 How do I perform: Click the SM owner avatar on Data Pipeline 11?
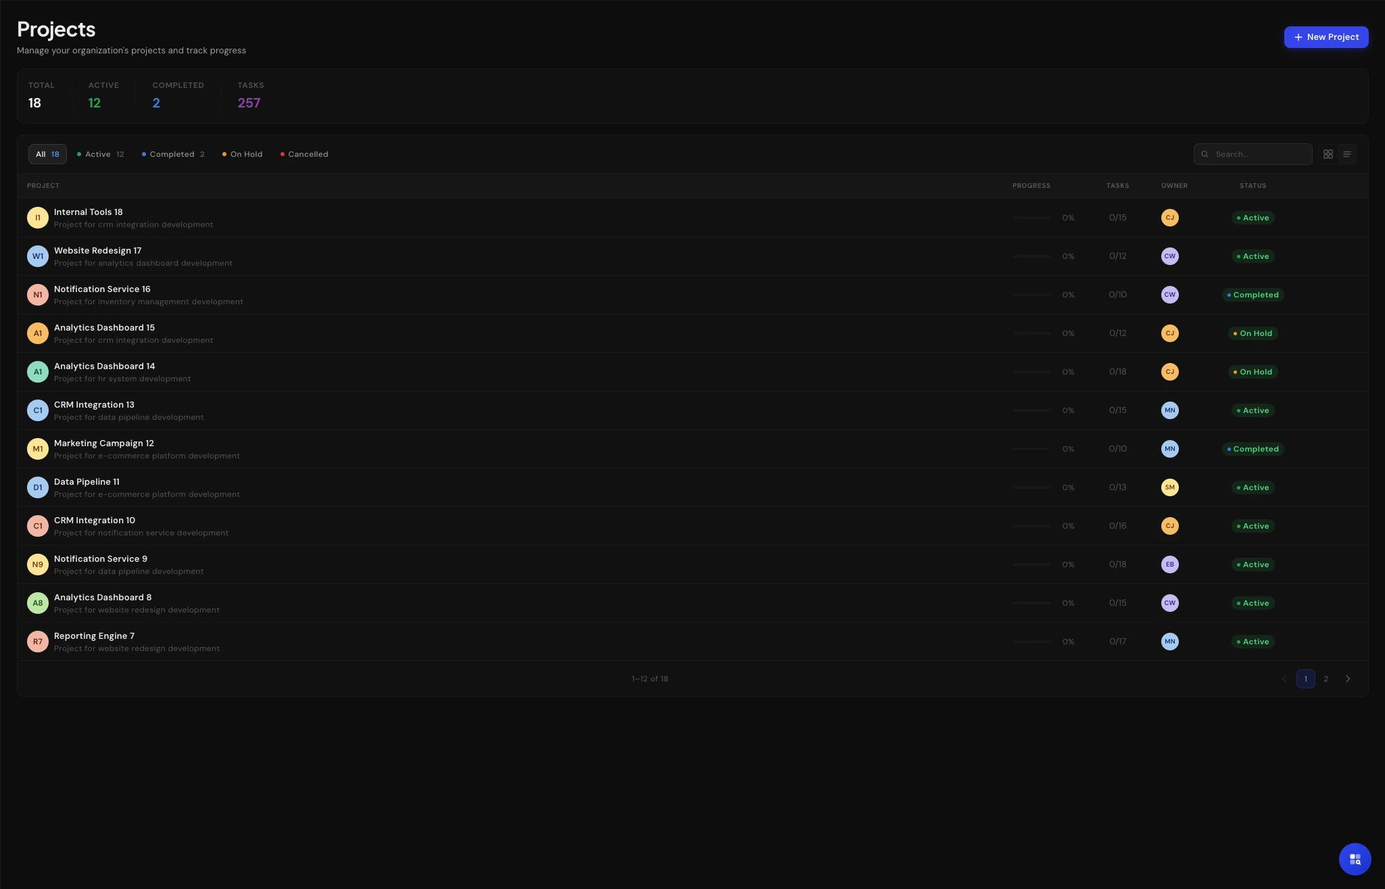1169,487
